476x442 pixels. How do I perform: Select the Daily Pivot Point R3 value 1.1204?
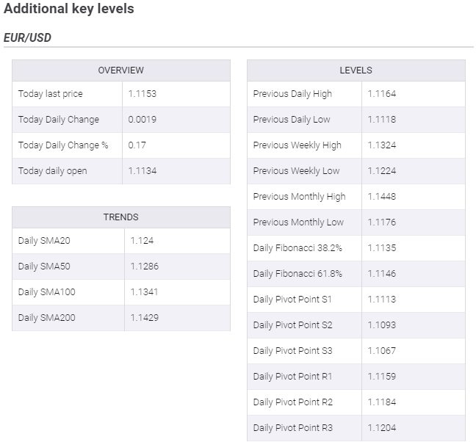click(382, 428)
